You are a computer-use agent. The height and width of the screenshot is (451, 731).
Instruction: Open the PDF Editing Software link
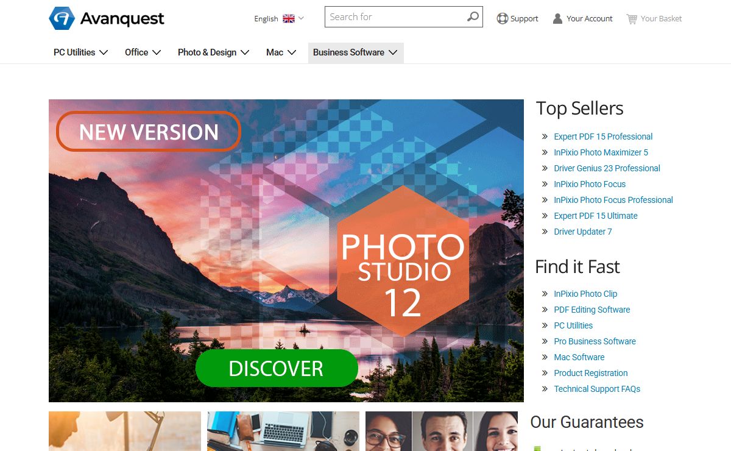click(592, 310)
